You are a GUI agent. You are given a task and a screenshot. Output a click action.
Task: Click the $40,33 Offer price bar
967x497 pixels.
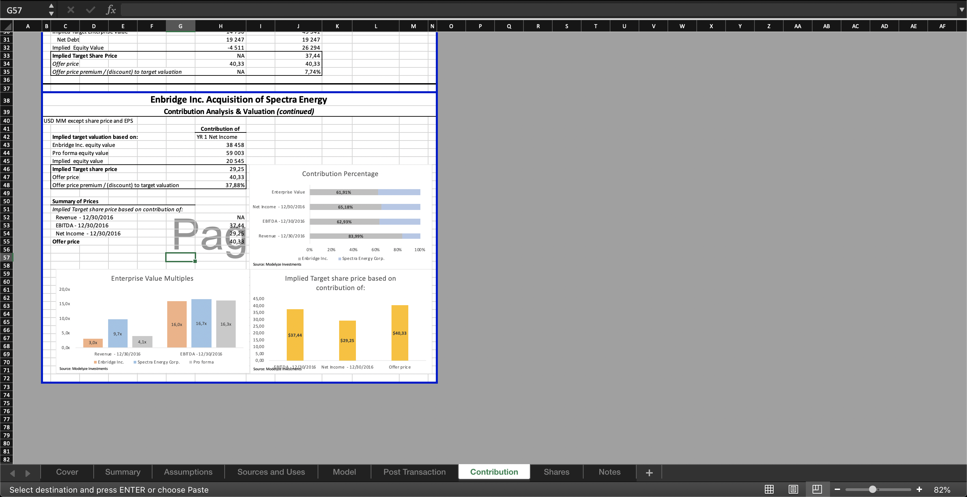point(400,333)
